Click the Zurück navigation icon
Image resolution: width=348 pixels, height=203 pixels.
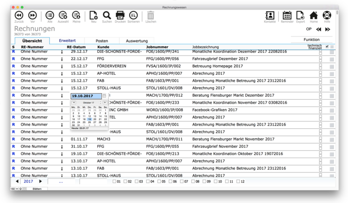[19, 15]
